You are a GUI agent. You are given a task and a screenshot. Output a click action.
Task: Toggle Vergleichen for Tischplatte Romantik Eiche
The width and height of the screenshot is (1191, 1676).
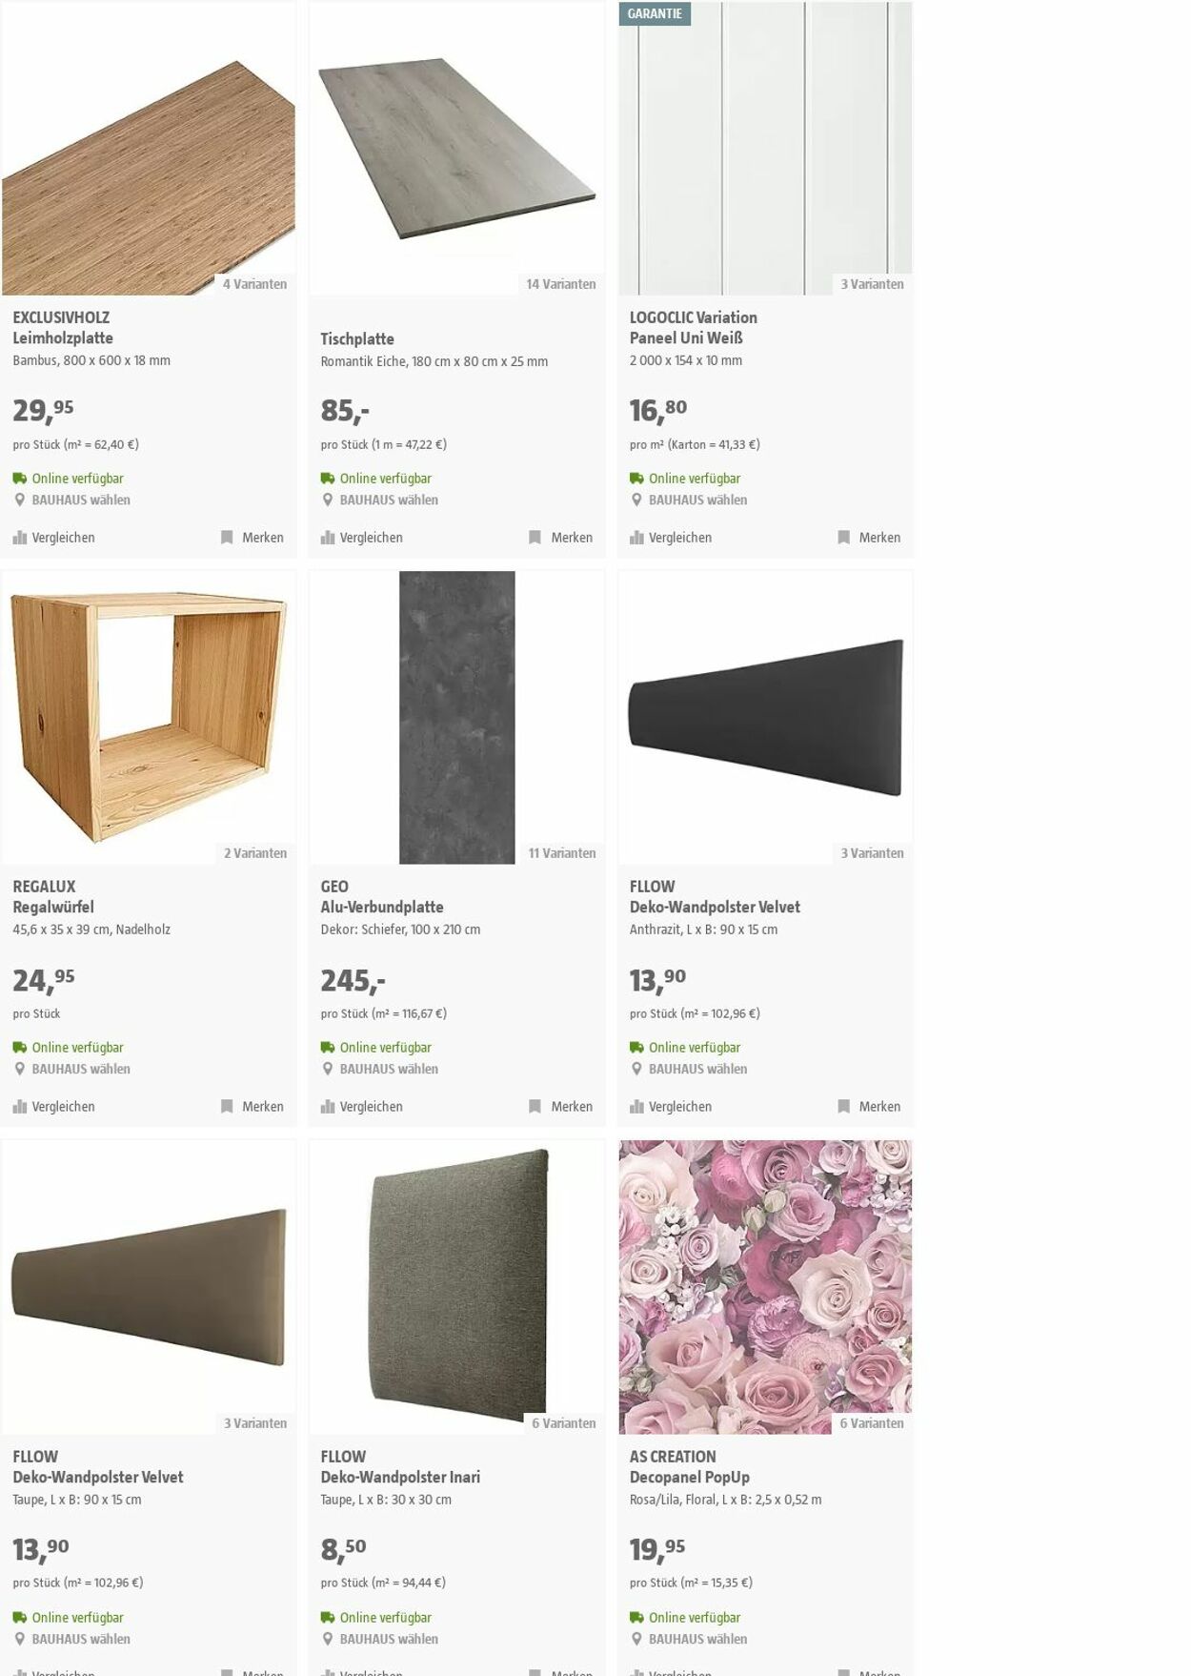pos(362,538)
